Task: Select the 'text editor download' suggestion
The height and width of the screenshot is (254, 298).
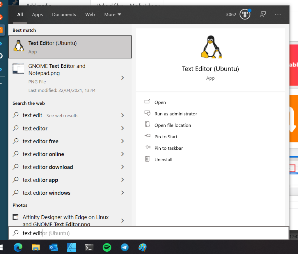Action: (x=70, y=167)
